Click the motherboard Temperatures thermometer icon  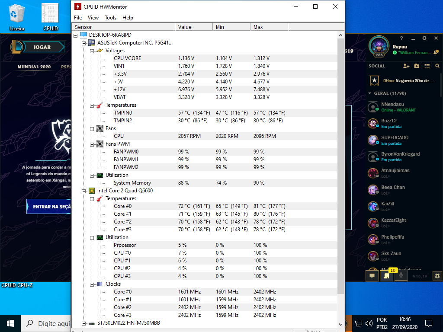coord(100,105)
